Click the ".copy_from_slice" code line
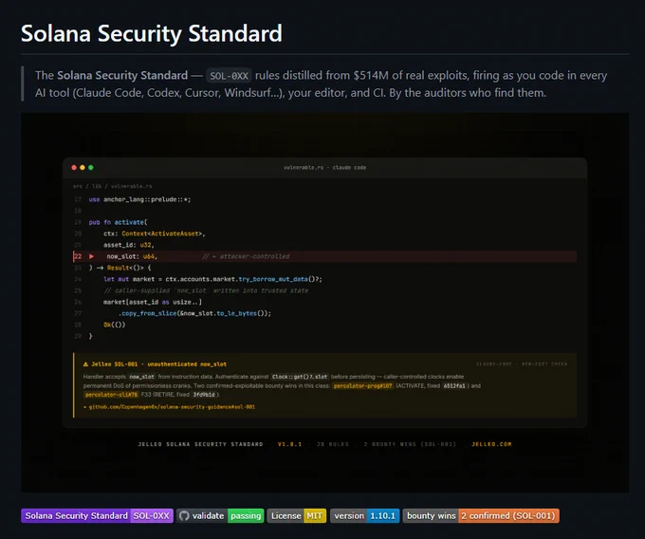This screenshot has width=645, height=539. coord(195,313)
